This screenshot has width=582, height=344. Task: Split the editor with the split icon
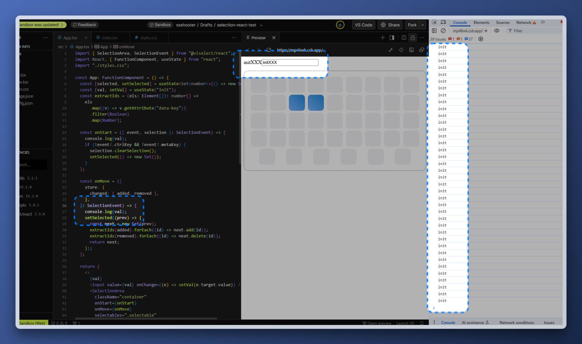coord(404,38)
